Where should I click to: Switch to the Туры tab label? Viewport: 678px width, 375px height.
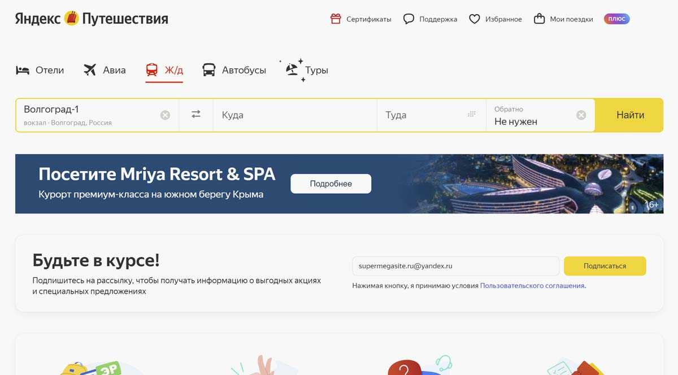[x=316, y=70]
